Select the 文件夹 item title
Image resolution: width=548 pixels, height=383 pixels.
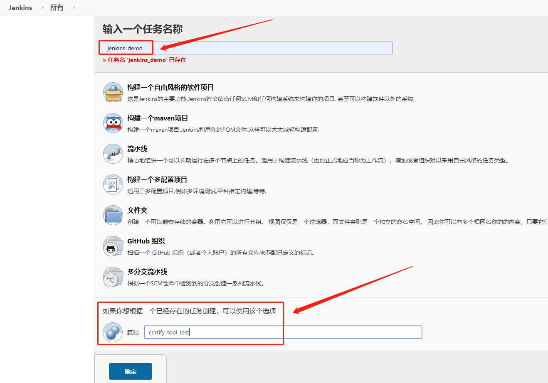click(x=137, y=210)
